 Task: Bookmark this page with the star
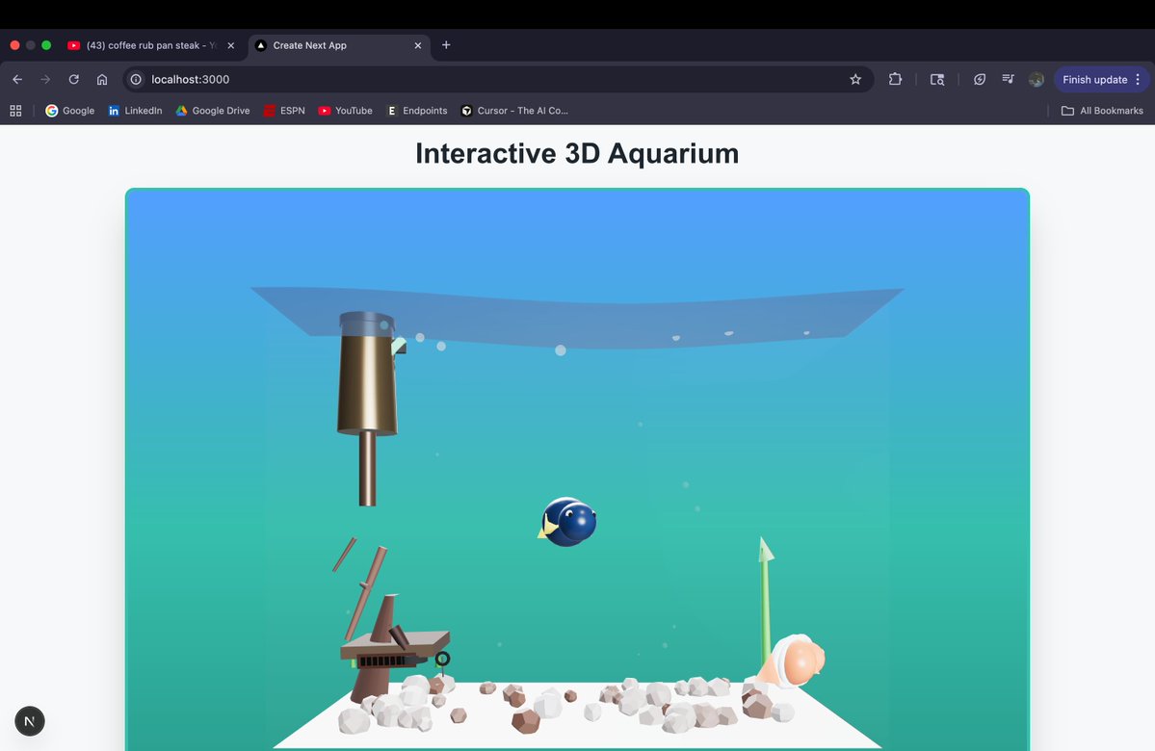click(x=855, y=80)
